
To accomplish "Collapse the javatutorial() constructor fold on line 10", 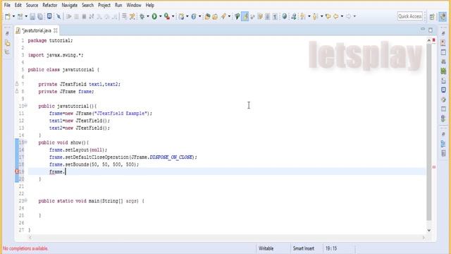I will [25, 106].
